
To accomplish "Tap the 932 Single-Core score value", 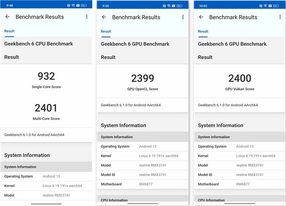I will pos(46,76).
